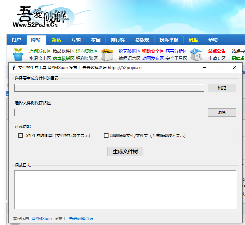Toggle 忽略隐藏文件/文件夹 checkbox
Viewport: 245px width, 225px height.
point(106,136)
